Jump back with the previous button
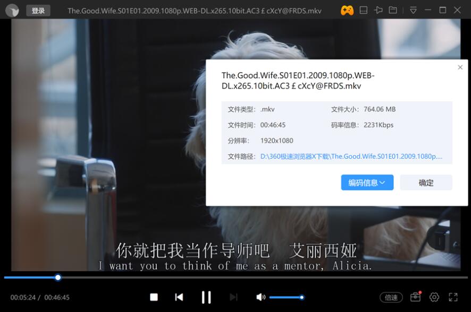Image resolution: width=471 pixels, height=312 pixels. pyautogui.click(x=179, y=297)
